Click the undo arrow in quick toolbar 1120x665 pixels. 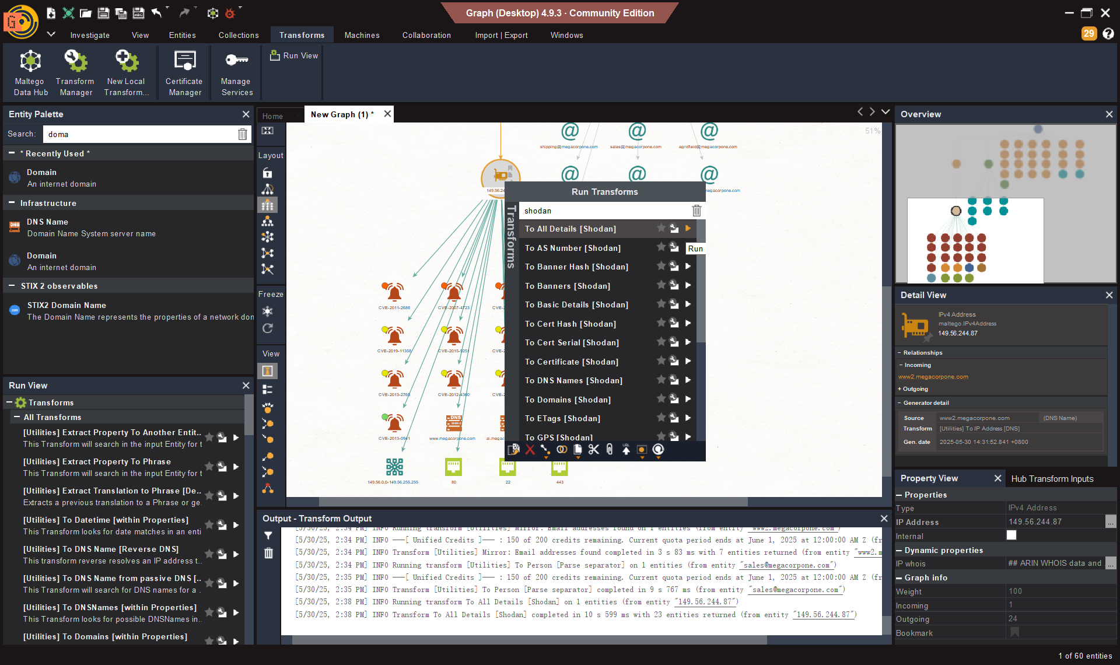coord(156,13)
